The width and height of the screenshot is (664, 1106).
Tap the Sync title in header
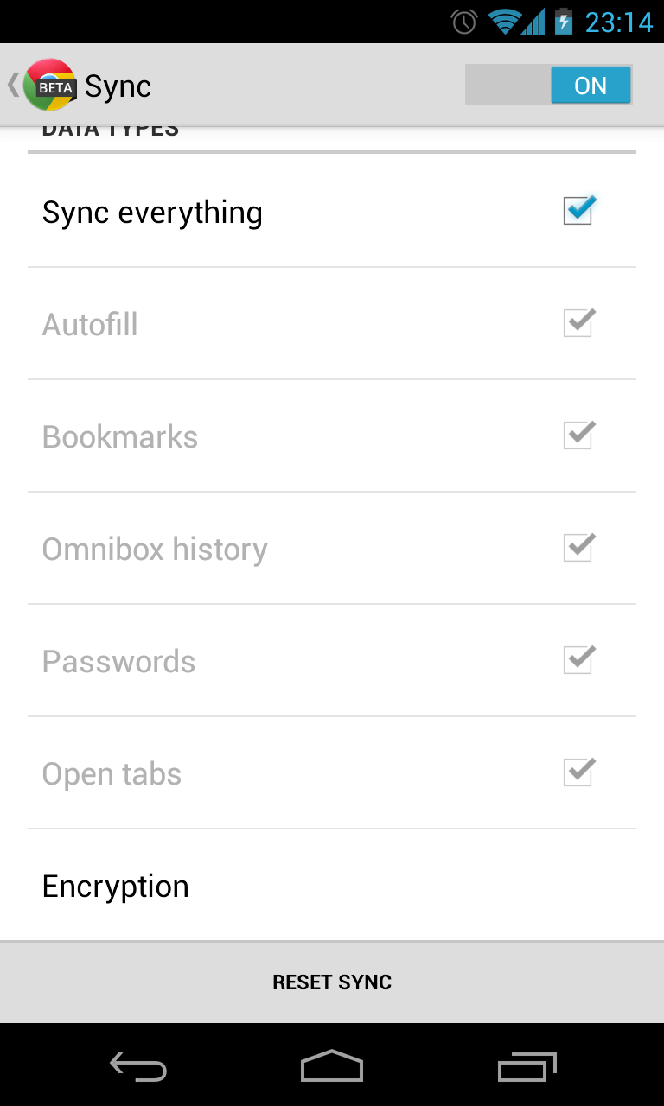[118, 86]
